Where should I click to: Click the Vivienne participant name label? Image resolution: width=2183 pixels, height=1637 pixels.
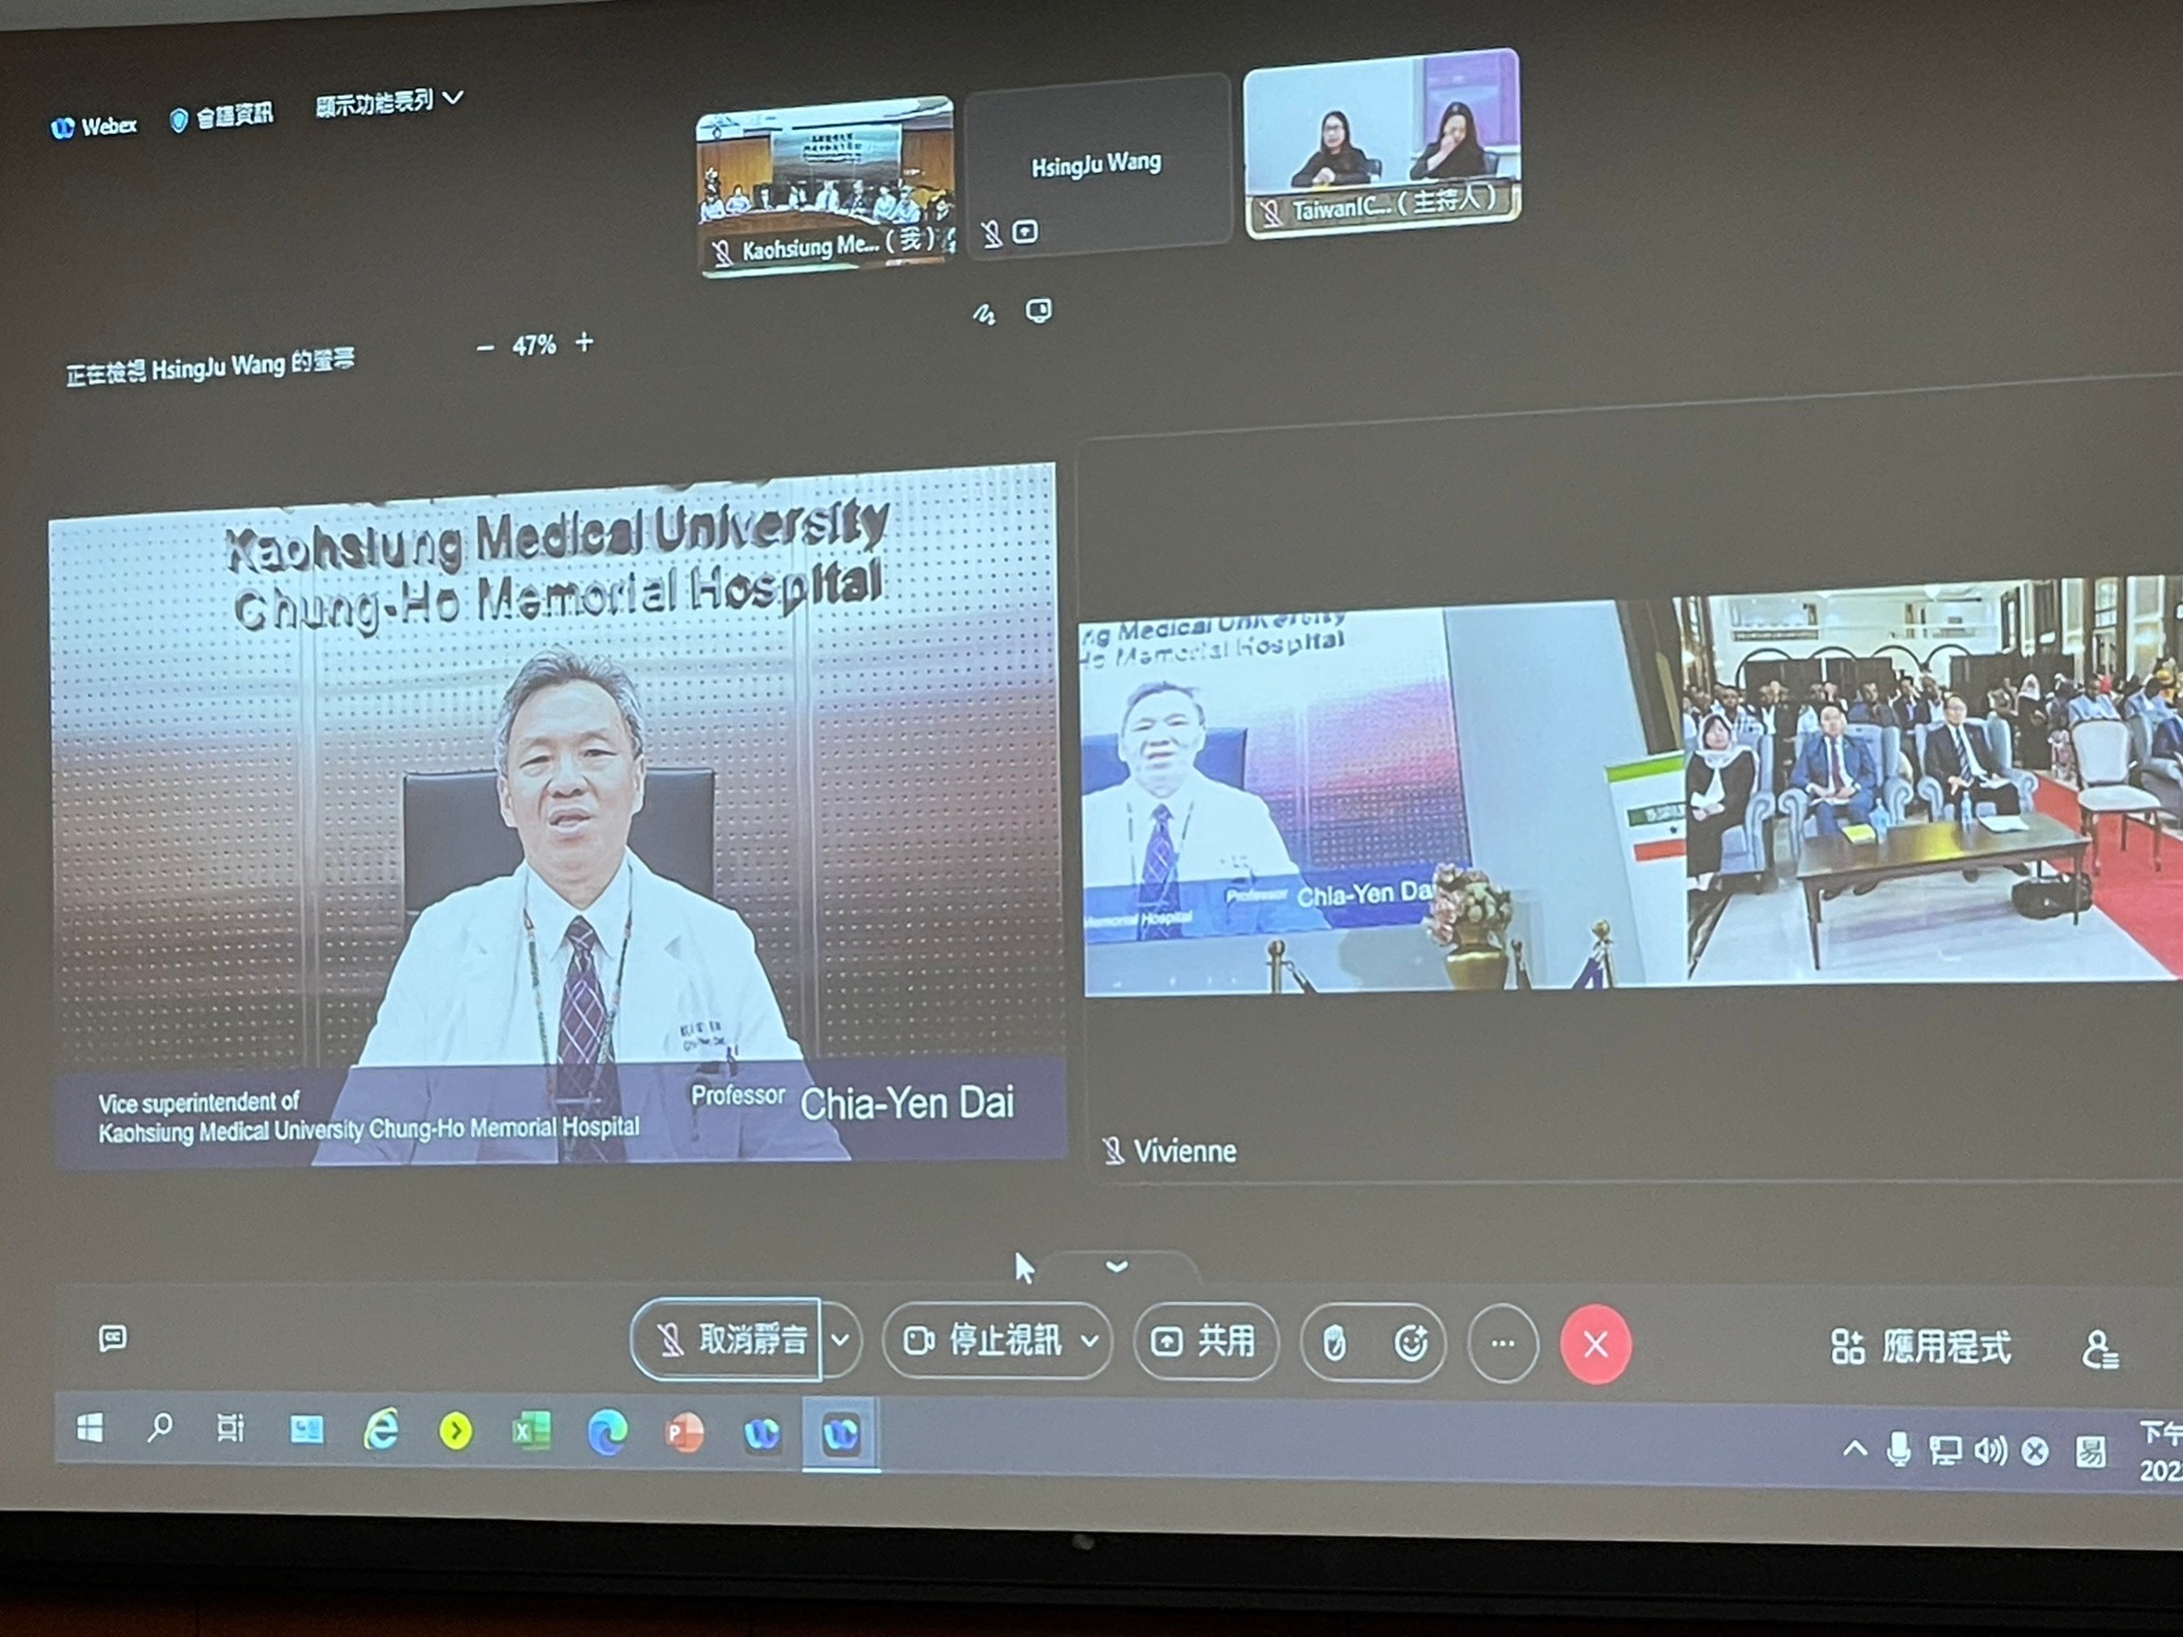click(x=1184, y=1151)
